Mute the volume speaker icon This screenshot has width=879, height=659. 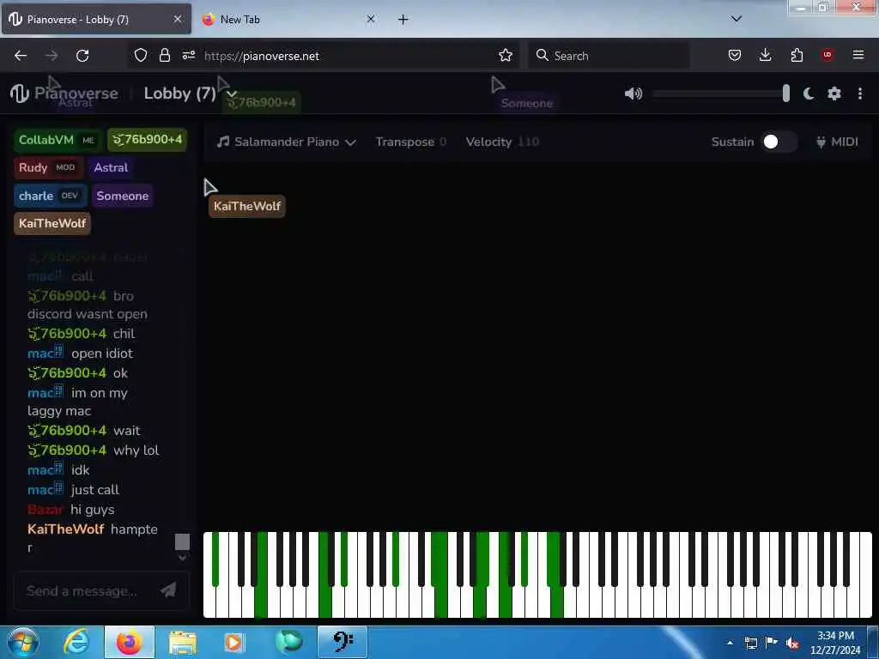[x=633, y=94]
